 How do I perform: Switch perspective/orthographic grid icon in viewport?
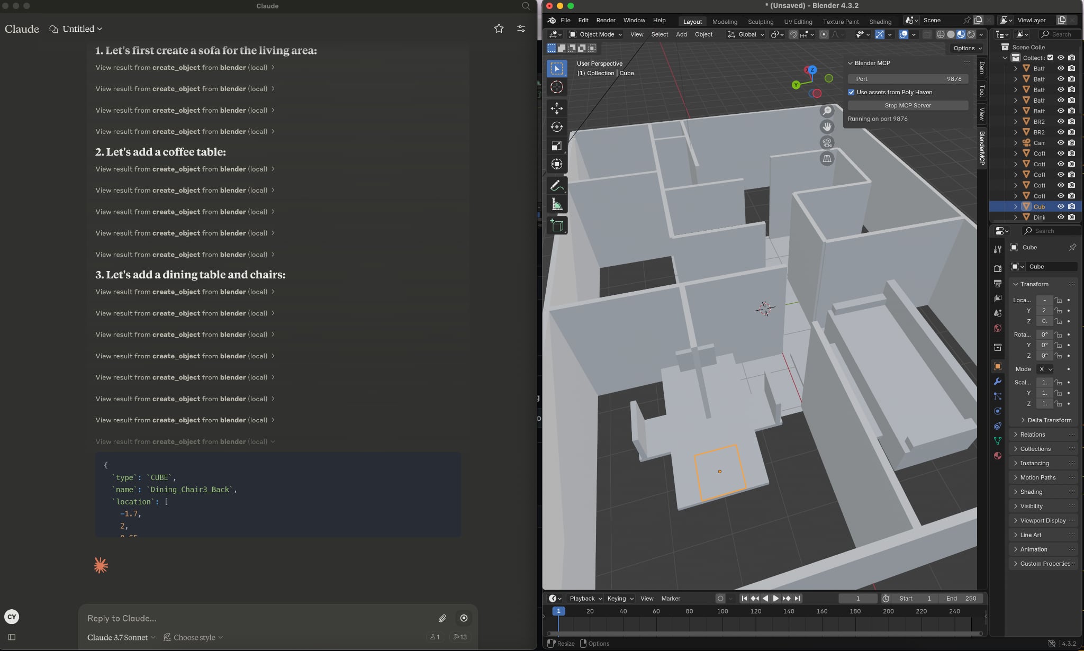[x=827, y=158]
